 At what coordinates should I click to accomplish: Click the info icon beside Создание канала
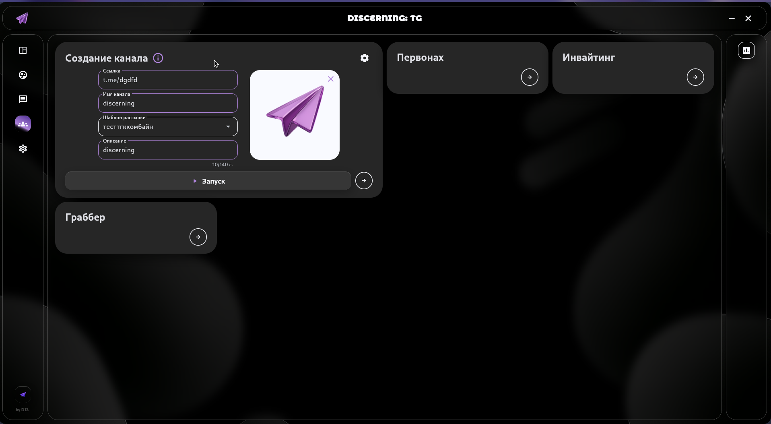158,58
